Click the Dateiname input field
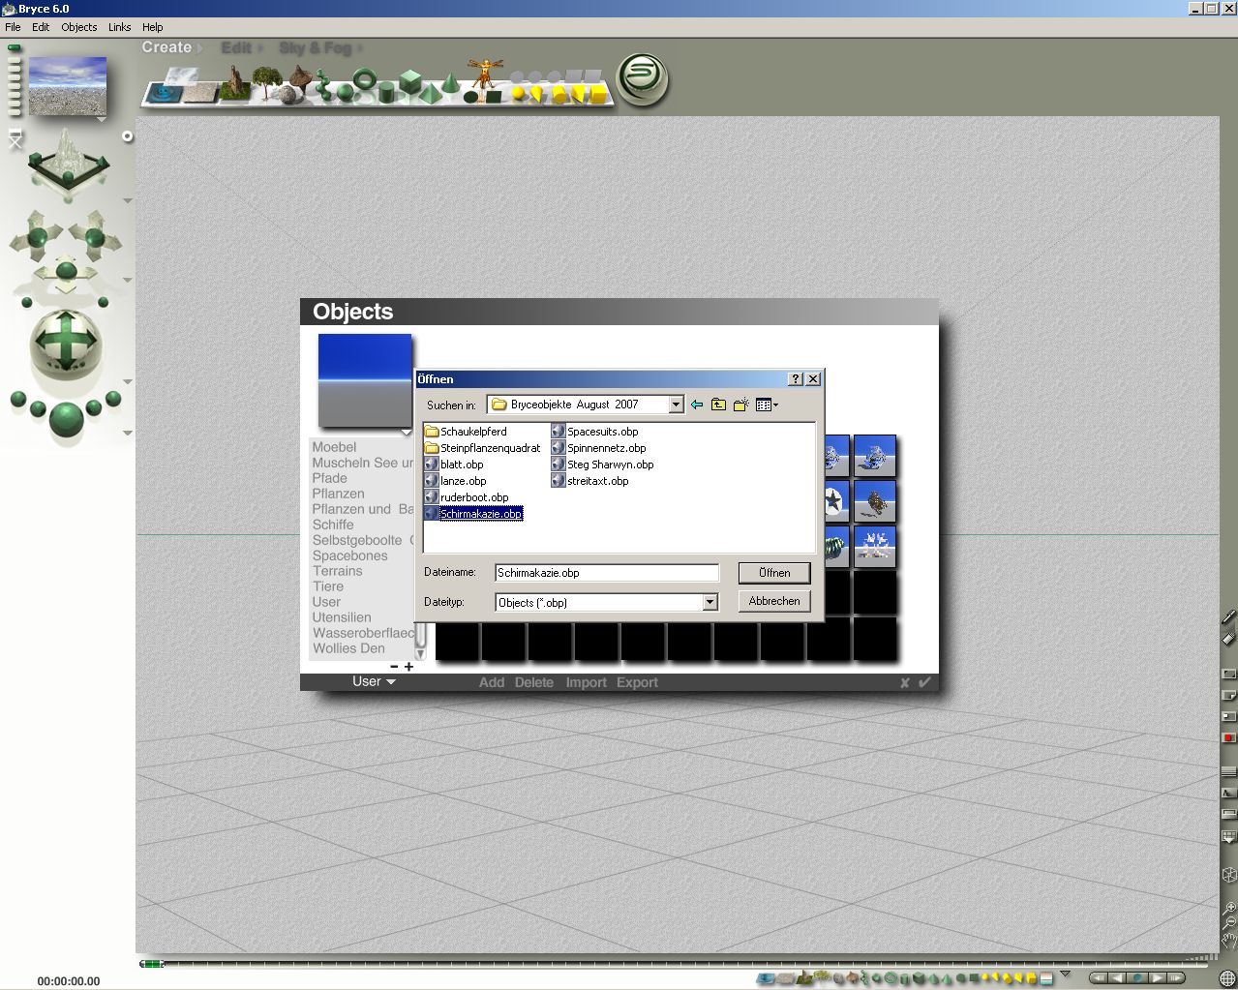The width and height of the screenshot is (1238, 990). tap(607, 573)
